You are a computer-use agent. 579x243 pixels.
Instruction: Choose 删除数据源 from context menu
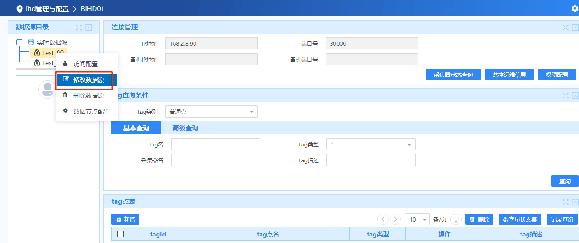point(87,96)
